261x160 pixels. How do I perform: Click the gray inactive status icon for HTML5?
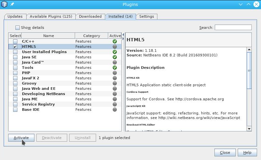(x=115, y=47)
